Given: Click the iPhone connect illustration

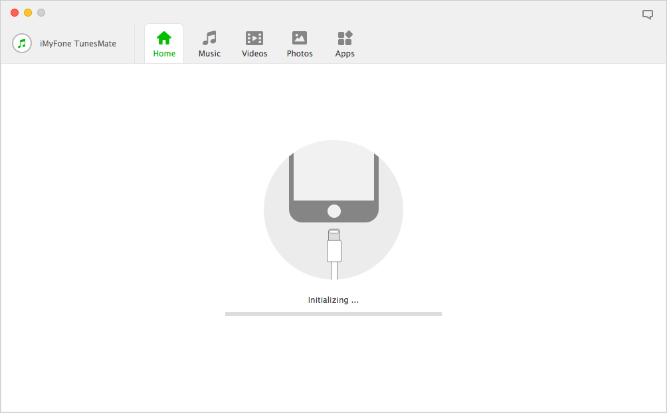Looking at the screenshot, I should click(x=333, y=210).
